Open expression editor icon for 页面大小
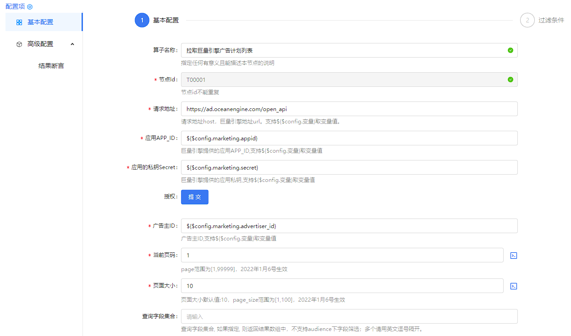571x336 pixels. 514,286
